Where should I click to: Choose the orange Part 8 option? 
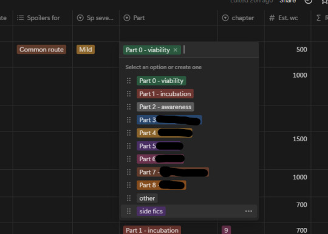(162, 185)
